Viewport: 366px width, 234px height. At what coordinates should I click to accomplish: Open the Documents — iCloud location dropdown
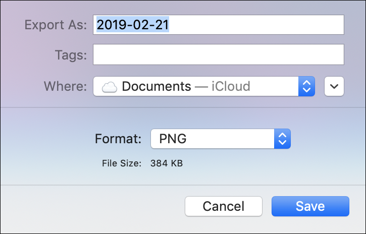click(204, 86)
